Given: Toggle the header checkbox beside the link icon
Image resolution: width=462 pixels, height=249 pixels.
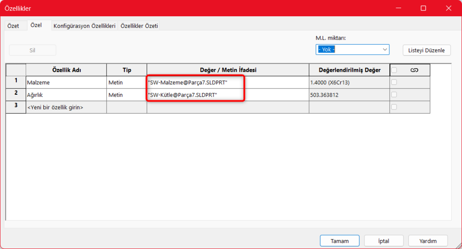Looking at the screenshot, I should [394, 70].
